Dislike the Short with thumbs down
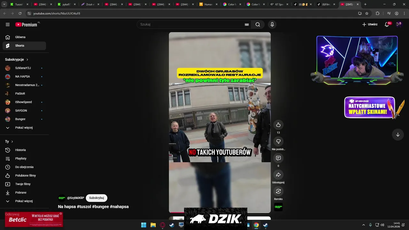The width and height of the screenshot is (409, 230). (x=278, y=141)
